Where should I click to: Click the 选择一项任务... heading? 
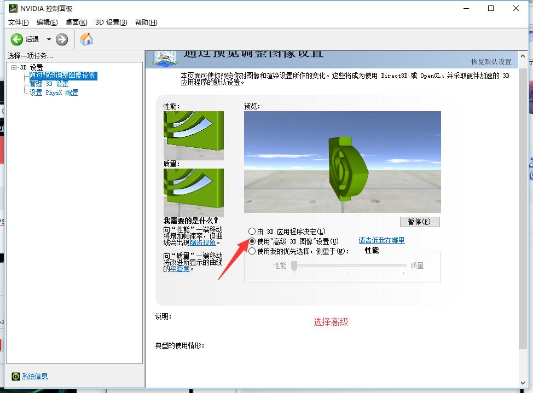30,56
